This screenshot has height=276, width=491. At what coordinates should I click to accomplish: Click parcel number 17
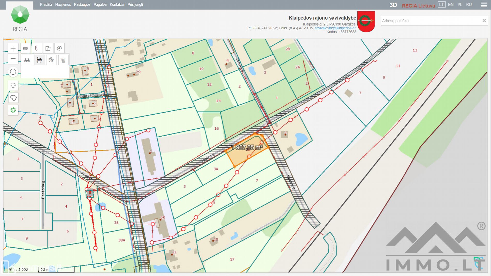coord(232,259)
